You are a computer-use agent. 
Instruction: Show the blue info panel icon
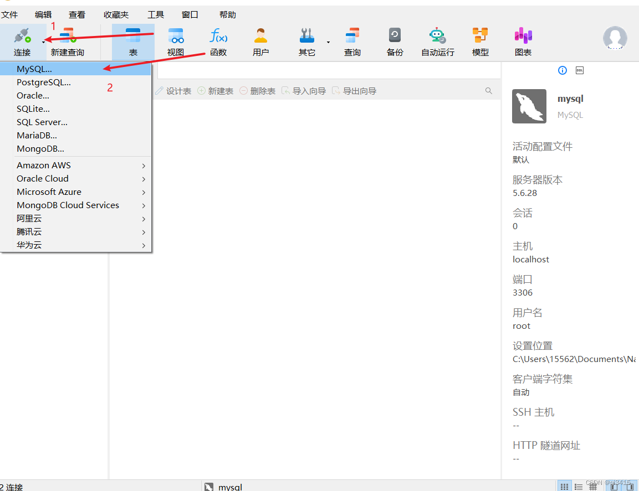(563, 70)
